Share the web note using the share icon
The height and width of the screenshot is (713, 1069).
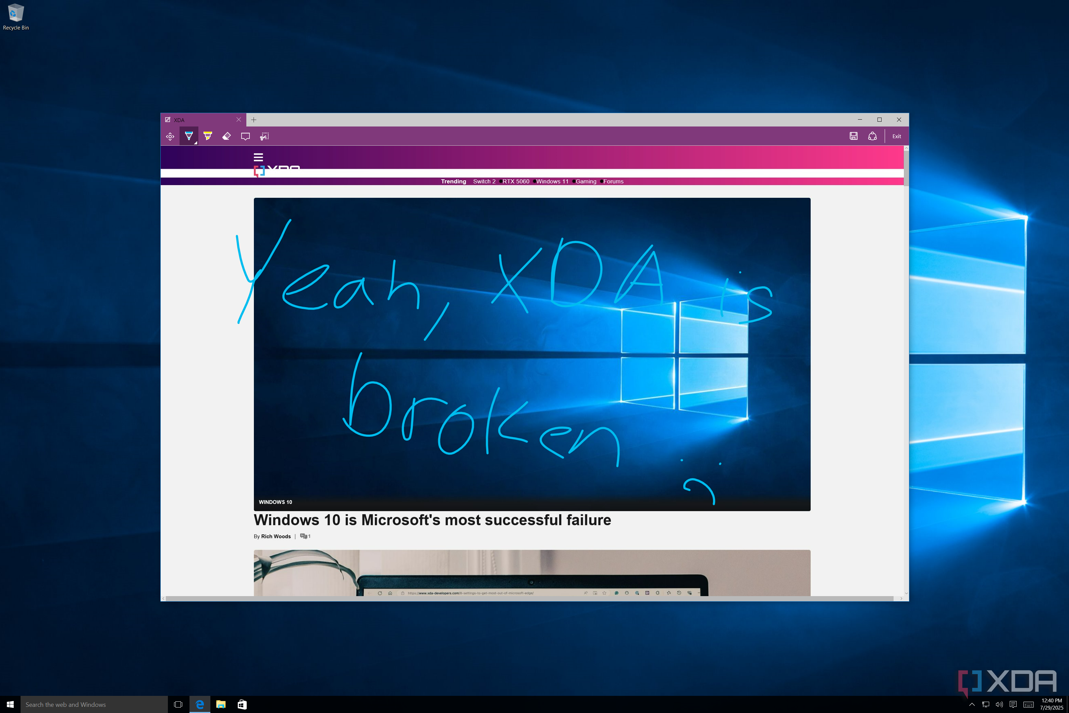(872, 136)
